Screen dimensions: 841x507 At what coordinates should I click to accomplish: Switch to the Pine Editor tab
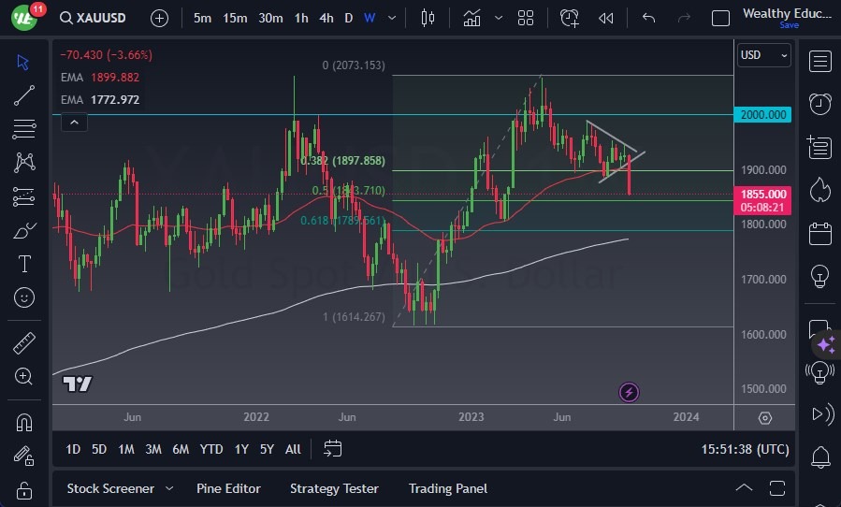click(x=228, y=488)
